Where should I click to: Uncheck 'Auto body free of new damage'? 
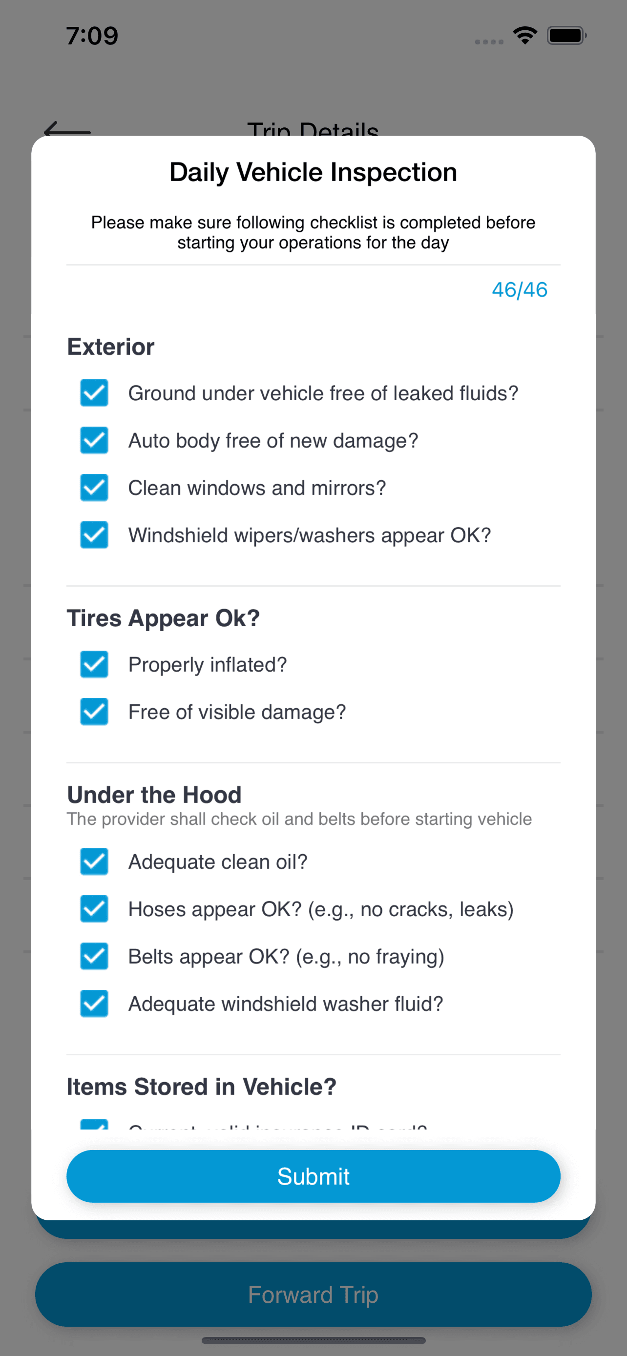click(x=94, y=441)
